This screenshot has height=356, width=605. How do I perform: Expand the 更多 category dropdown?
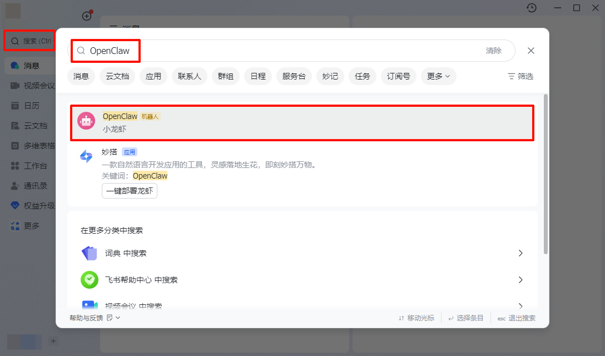click(x=438, y=76)
